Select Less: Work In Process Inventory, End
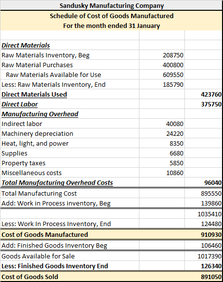This screenshot has height=282, width=223. (x=56, y=224)
